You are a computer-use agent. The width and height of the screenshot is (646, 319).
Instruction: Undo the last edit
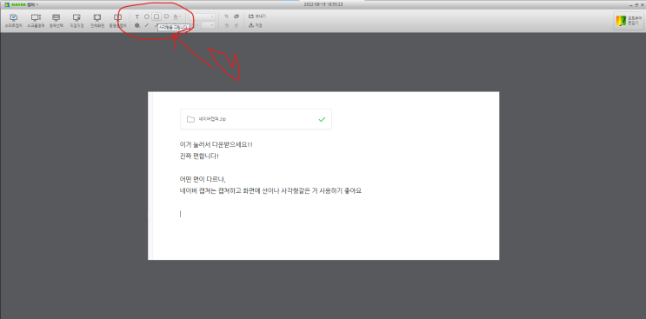pos(226,25)
